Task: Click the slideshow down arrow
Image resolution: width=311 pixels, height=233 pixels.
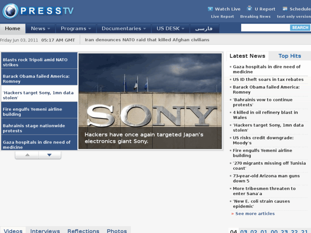Action: point(49,155)
